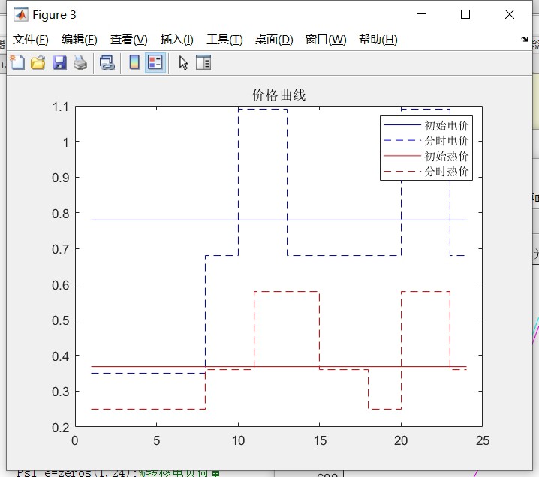Click the x-axis tick label 15

click(320, 440)
